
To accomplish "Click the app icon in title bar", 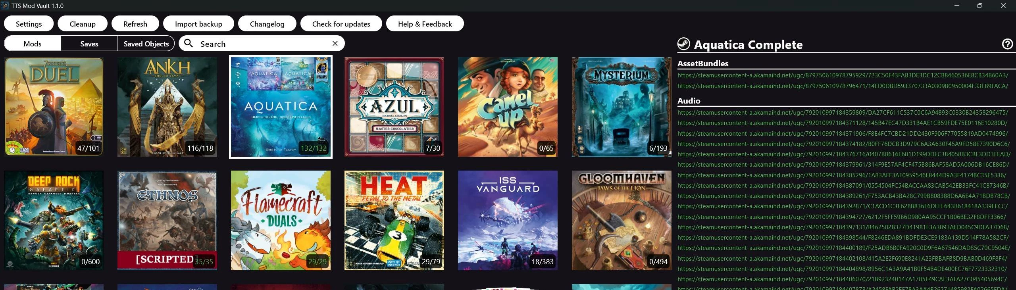I will [4, 6].
